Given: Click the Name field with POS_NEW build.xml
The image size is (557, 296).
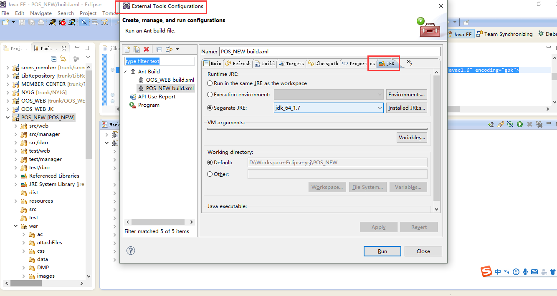Looking at the screenshot, I should (329, 52).
